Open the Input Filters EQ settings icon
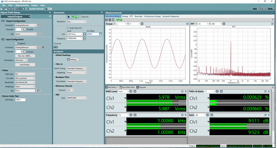The image size is (277, 148). coord(38,91)
